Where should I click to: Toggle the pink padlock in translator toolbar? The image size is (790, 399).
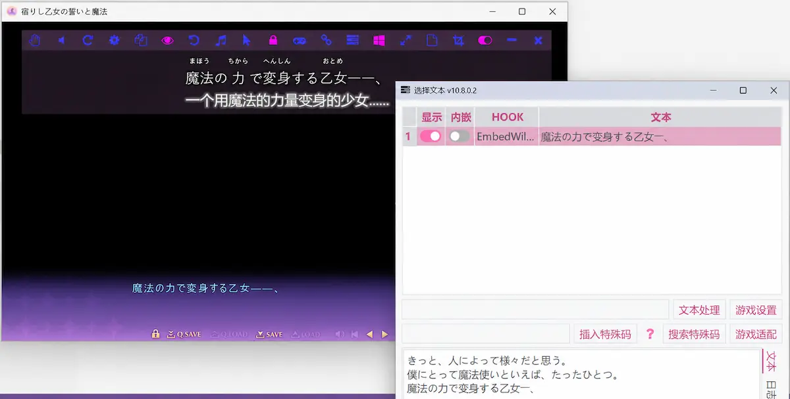(x=273, y=41)
